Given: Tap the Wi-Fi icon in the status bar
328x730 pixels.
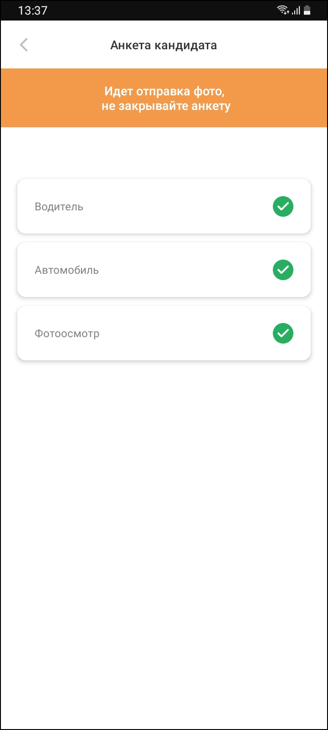Looking at the screenshot, I should coord(283,10).
